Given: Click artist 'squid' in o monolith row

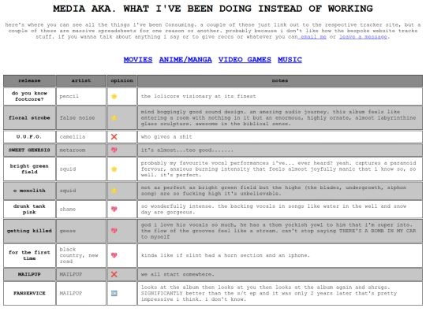Looking at the screenshot, I should click(x=68, y=191).
